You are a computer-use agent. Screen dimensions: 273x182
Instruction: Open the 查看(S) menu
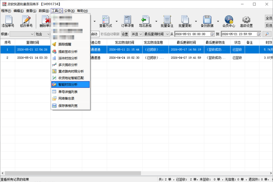point(31,11)
